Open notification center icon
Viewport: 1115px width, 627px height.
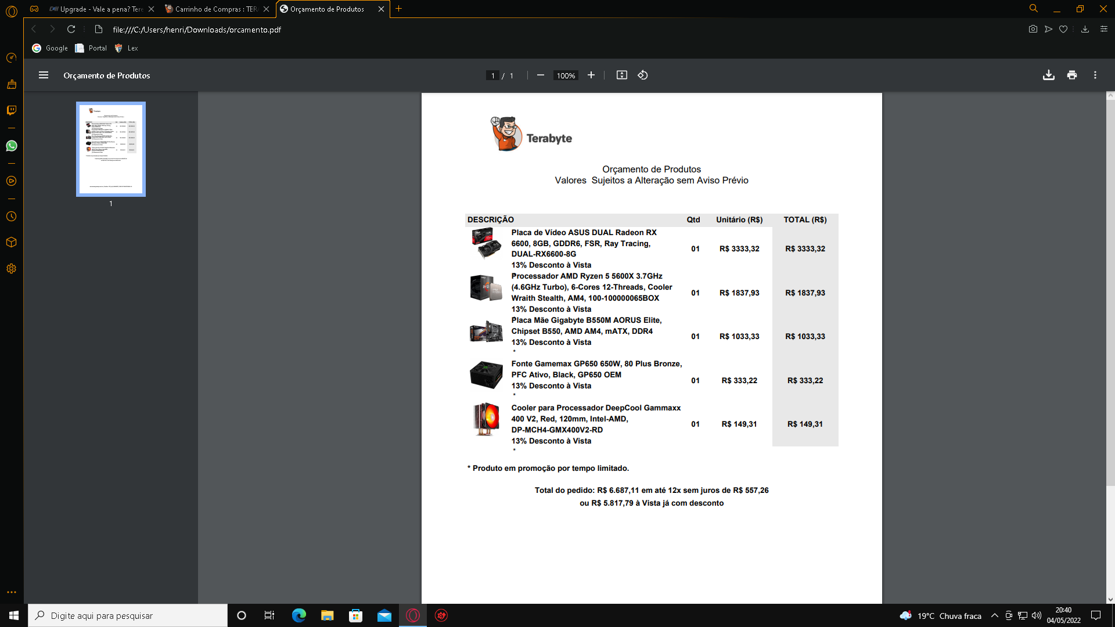tap(1096, 615)
